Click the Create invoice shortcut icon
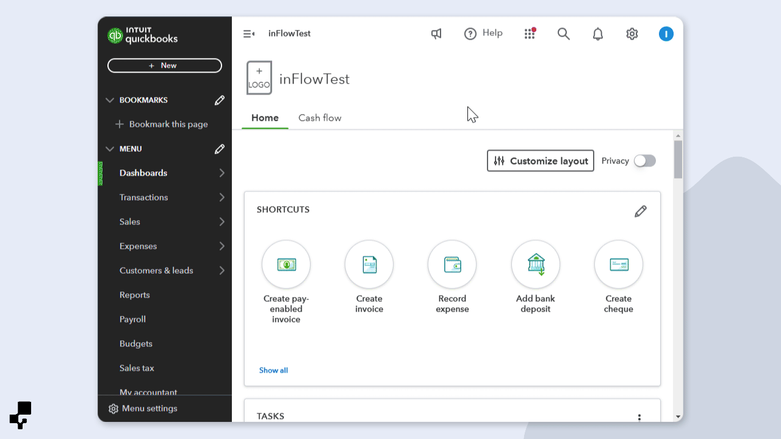The height and width of the screenshot is (439, 781). point(369,265)
